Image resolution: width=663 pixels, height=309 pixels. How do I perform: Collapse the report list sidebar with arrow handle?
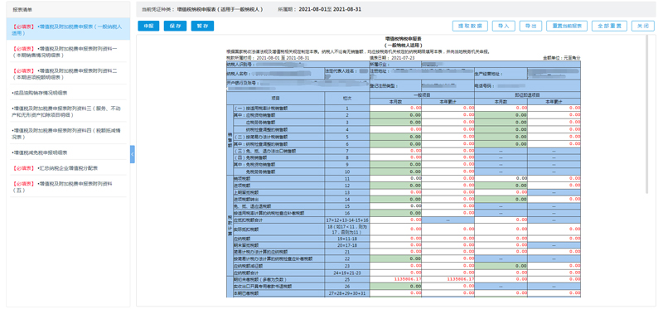tap(133, 154)
